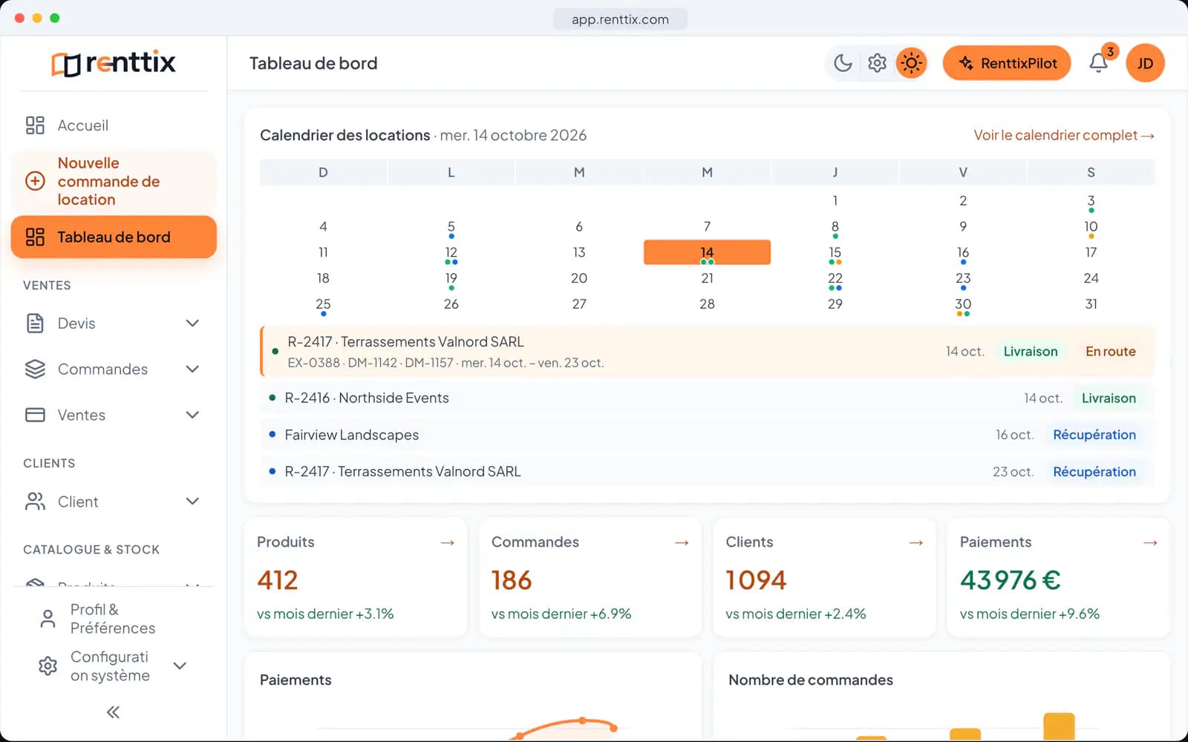The width and height of the screenshot is (1188, 742).
Task: Open Profil & Préférences
Action: [113, 619]
